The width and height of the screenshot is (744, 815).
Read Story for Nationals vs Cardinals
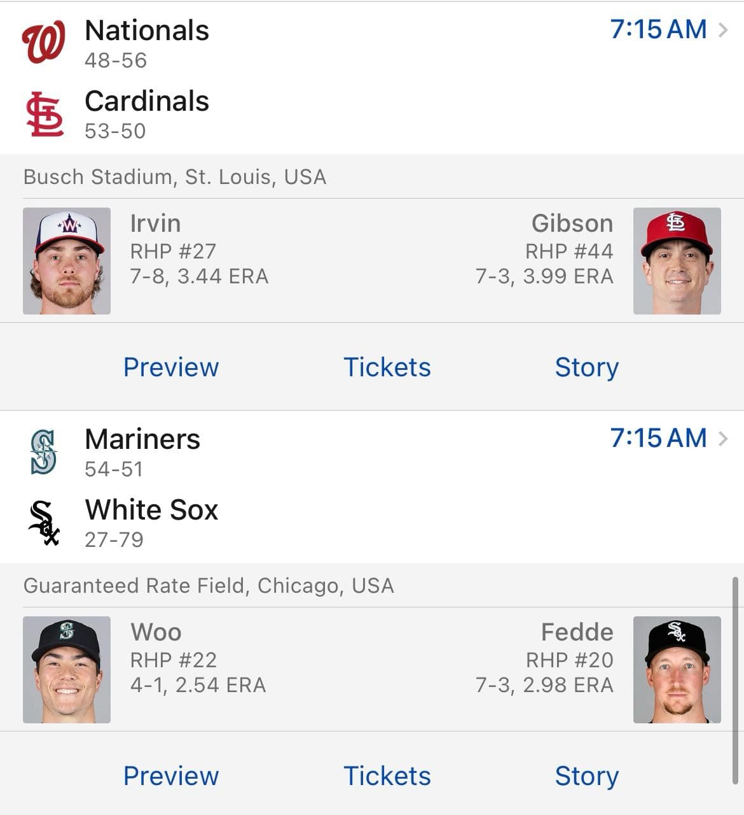(586, 367)
